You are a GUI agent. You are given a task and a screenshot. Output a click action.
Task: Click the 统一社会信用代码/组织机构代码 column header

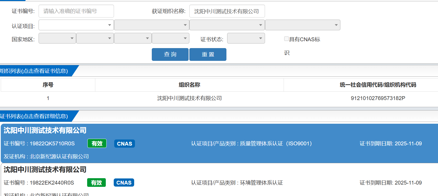(x=378, y=85)
